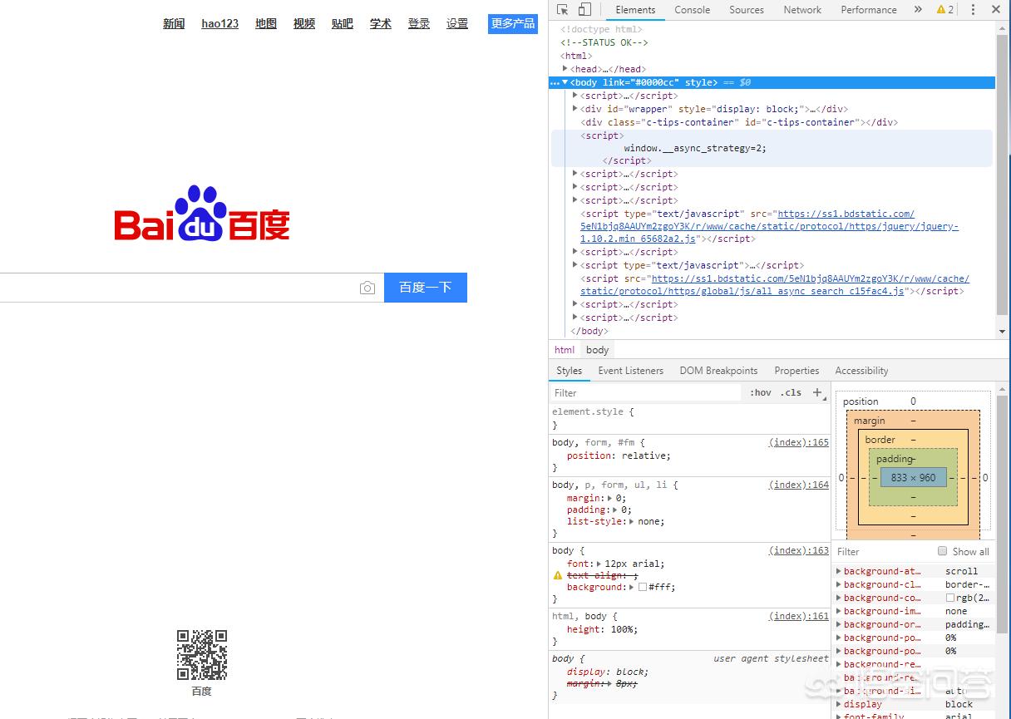Image resolution: width=1011 pixels, height=719 pixels.
Task: Add a new style rule with plus icon
Action: click(817, 392)
